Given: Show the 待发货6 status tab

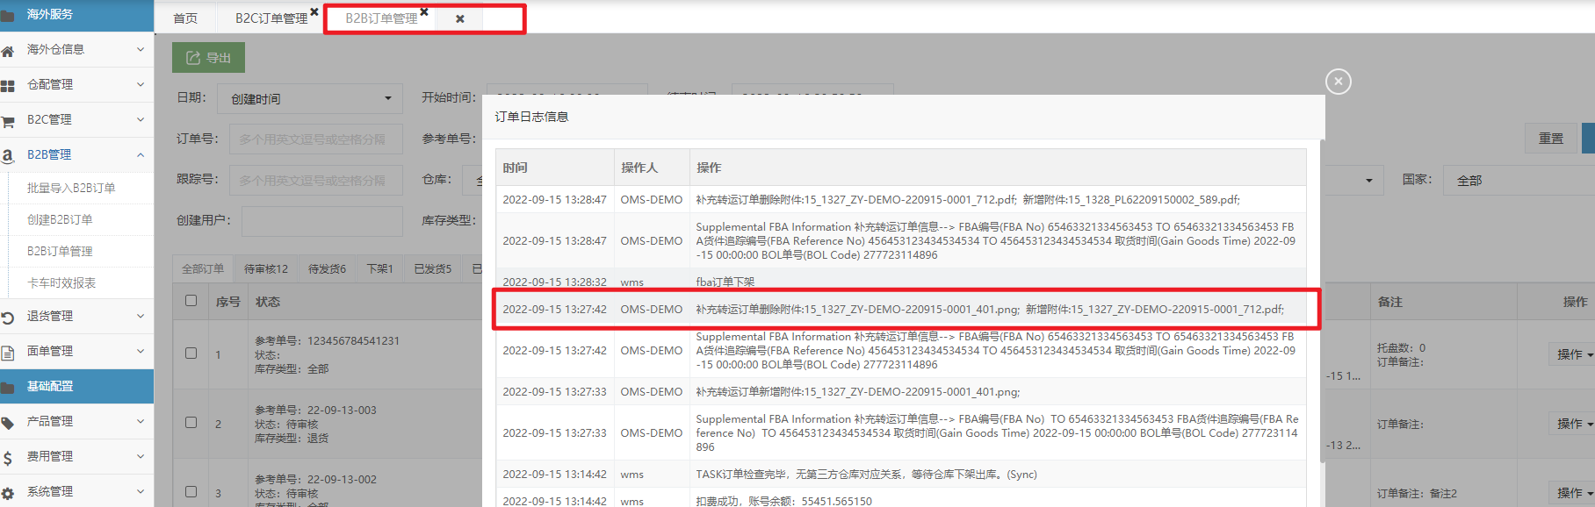Looking at the screenshot, I should 328,269.
